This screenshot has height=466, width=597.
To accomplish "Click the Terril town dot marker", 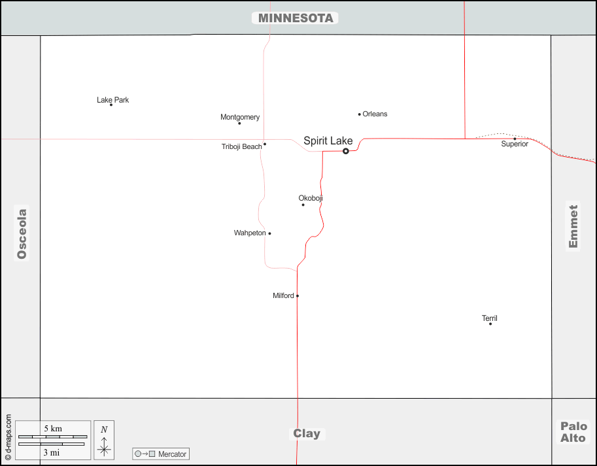I will (x=490, y=324).
